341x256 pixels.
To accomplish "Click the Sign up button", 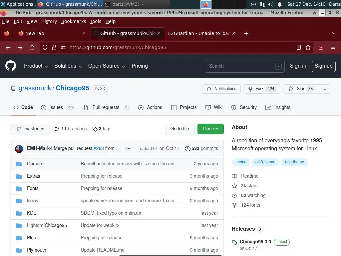I will (323, 66).
